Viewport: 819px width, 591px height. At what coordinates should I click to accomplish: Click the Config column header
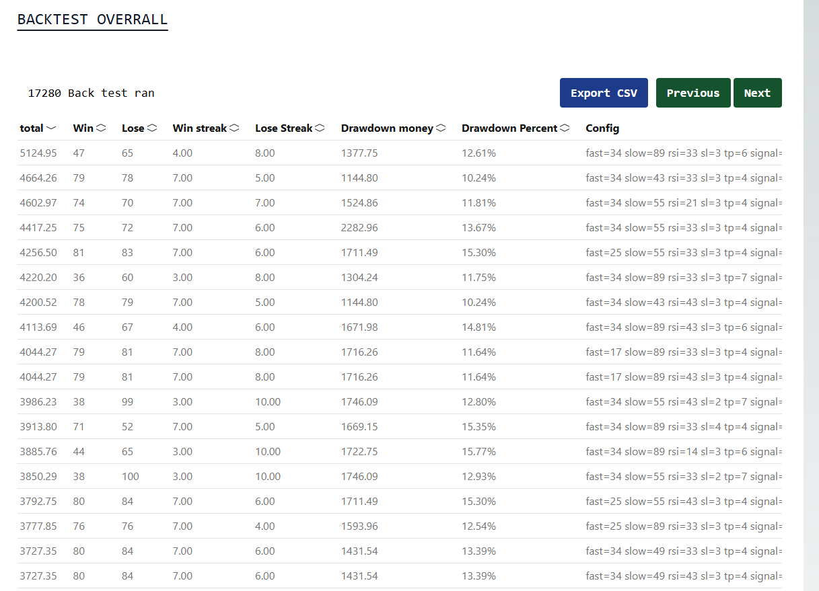[602, 128]
